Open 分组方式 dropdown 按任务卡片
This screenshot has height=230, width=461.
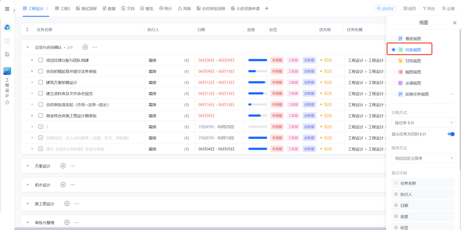[x=424, y=123]
